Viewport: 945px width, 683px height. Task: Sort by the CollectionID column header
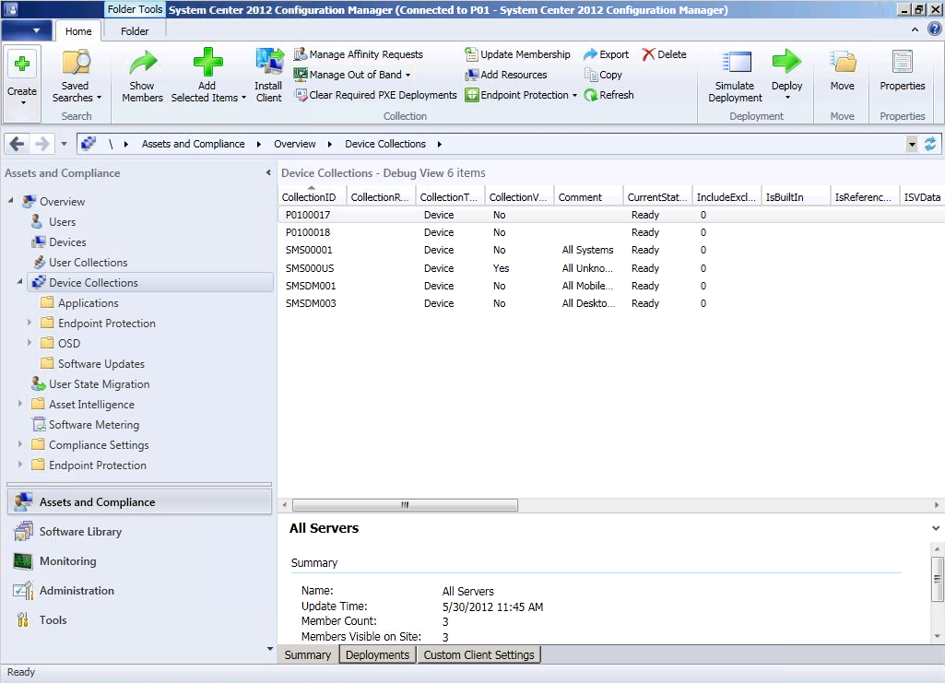(x=313, y=197)
